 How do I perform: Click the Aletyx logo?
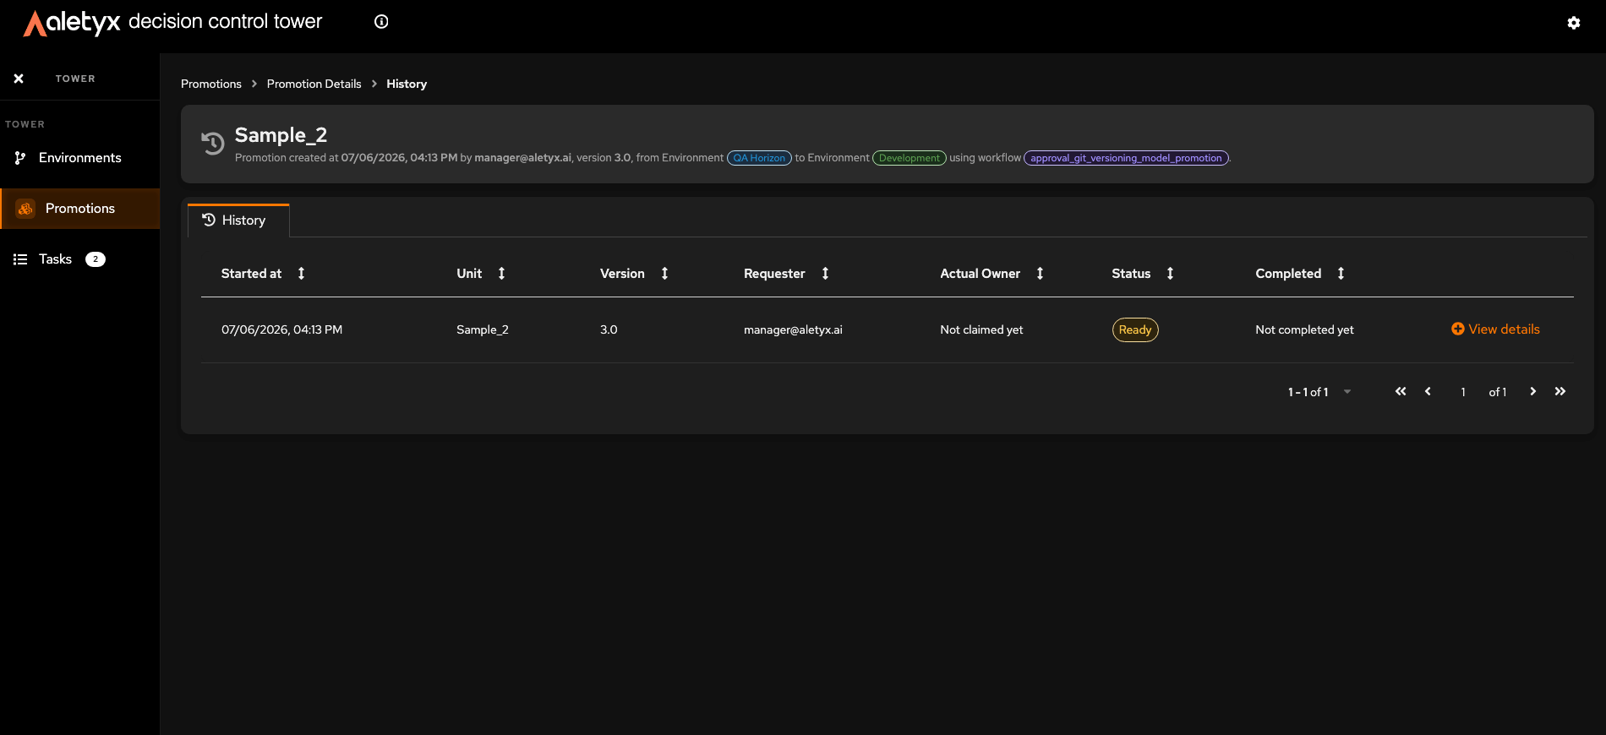tap(72, 23)
